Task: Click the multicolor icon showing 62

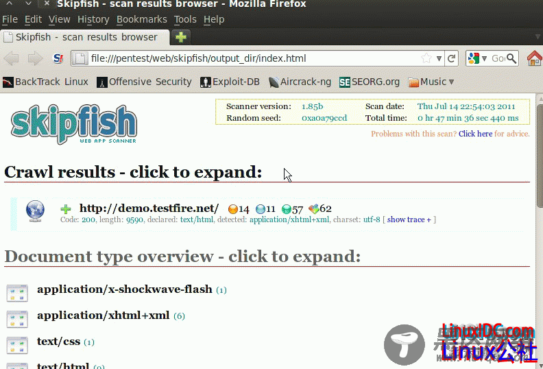Action: [x=313, y=209]
